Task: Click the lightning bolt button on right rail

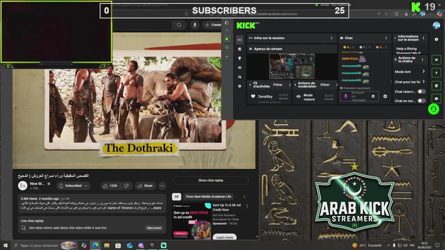Action: (x=436, y=73)
